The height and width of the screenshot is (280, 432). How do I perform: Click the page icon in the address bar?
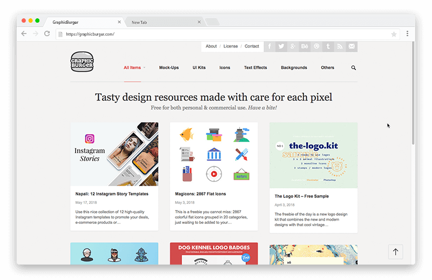[60, 34]
